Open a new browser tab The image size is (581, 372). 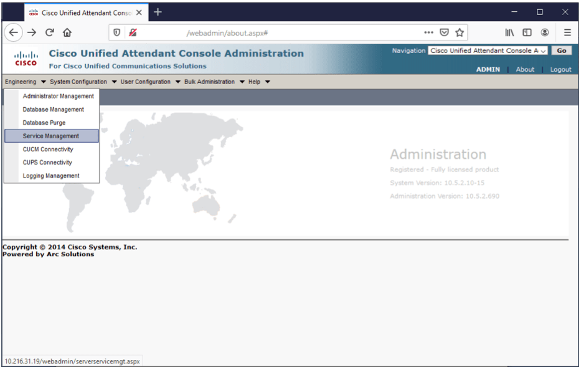[158, 12]
